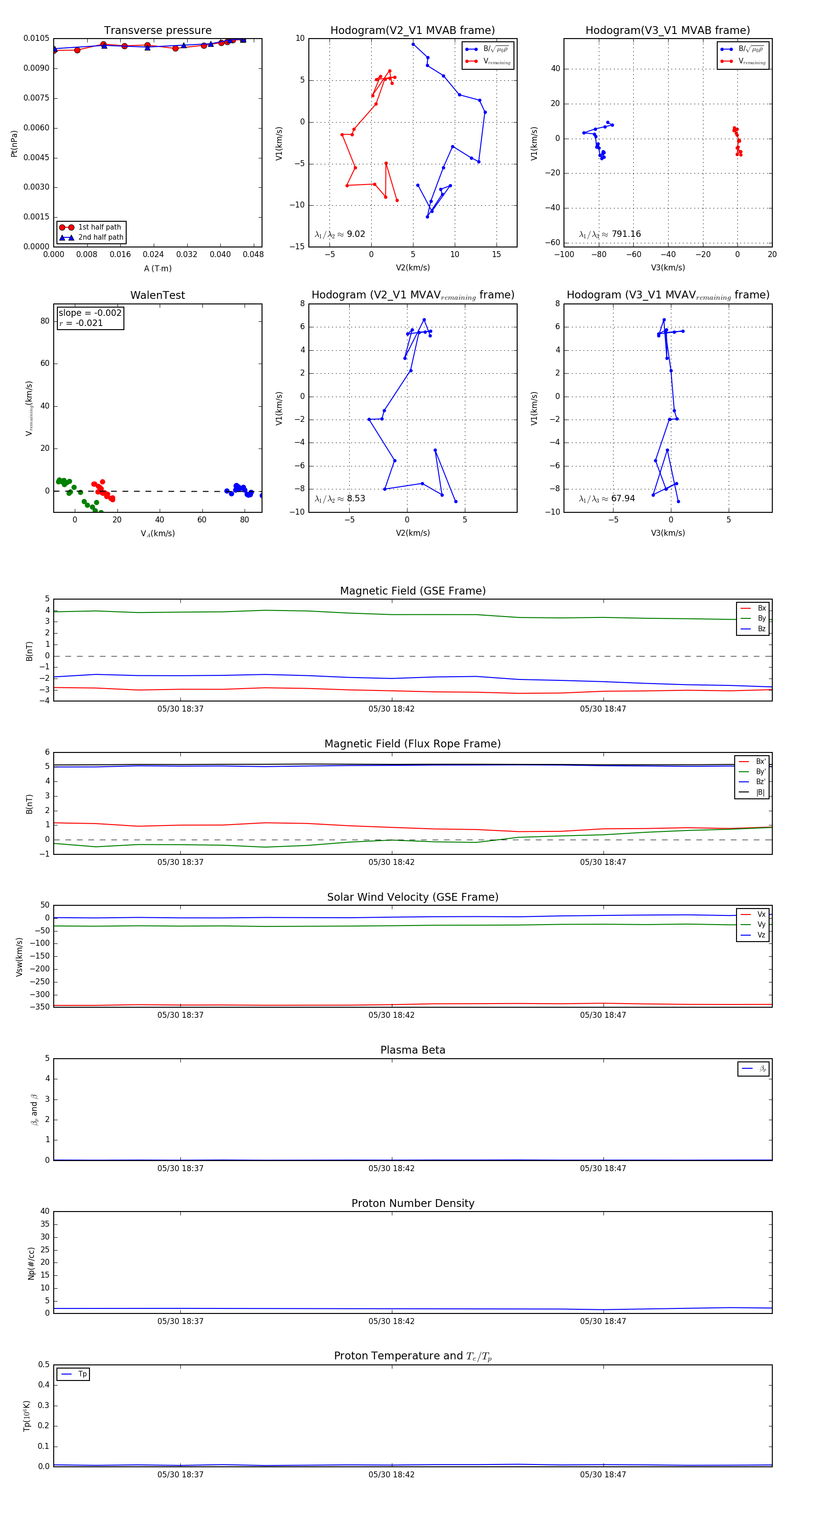This screenshot has width=826, height=1515.
Task: Click the 'Vz' legend entry in solar wind plot
Action: coord(753,936)
